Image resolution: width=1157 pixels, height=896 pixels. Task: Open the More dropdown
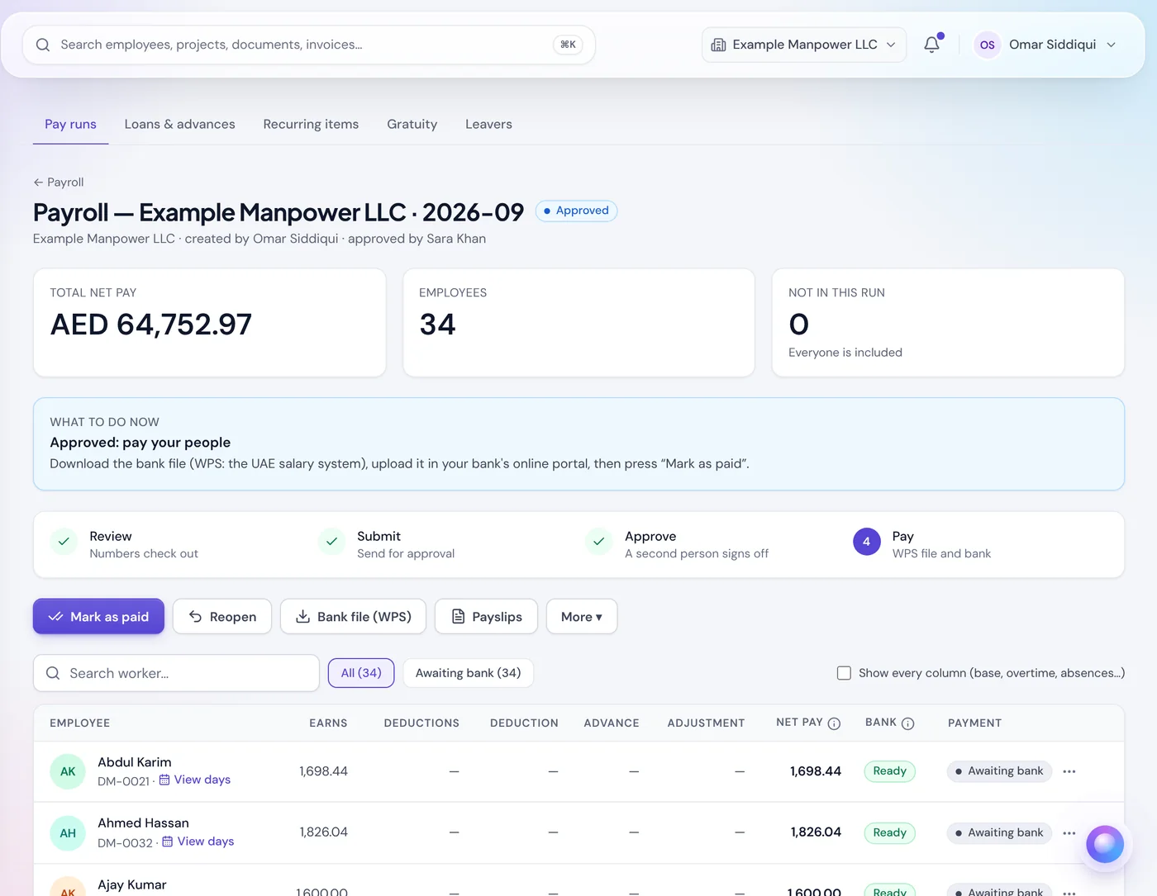pyautogui.click(x=582, y=617)
